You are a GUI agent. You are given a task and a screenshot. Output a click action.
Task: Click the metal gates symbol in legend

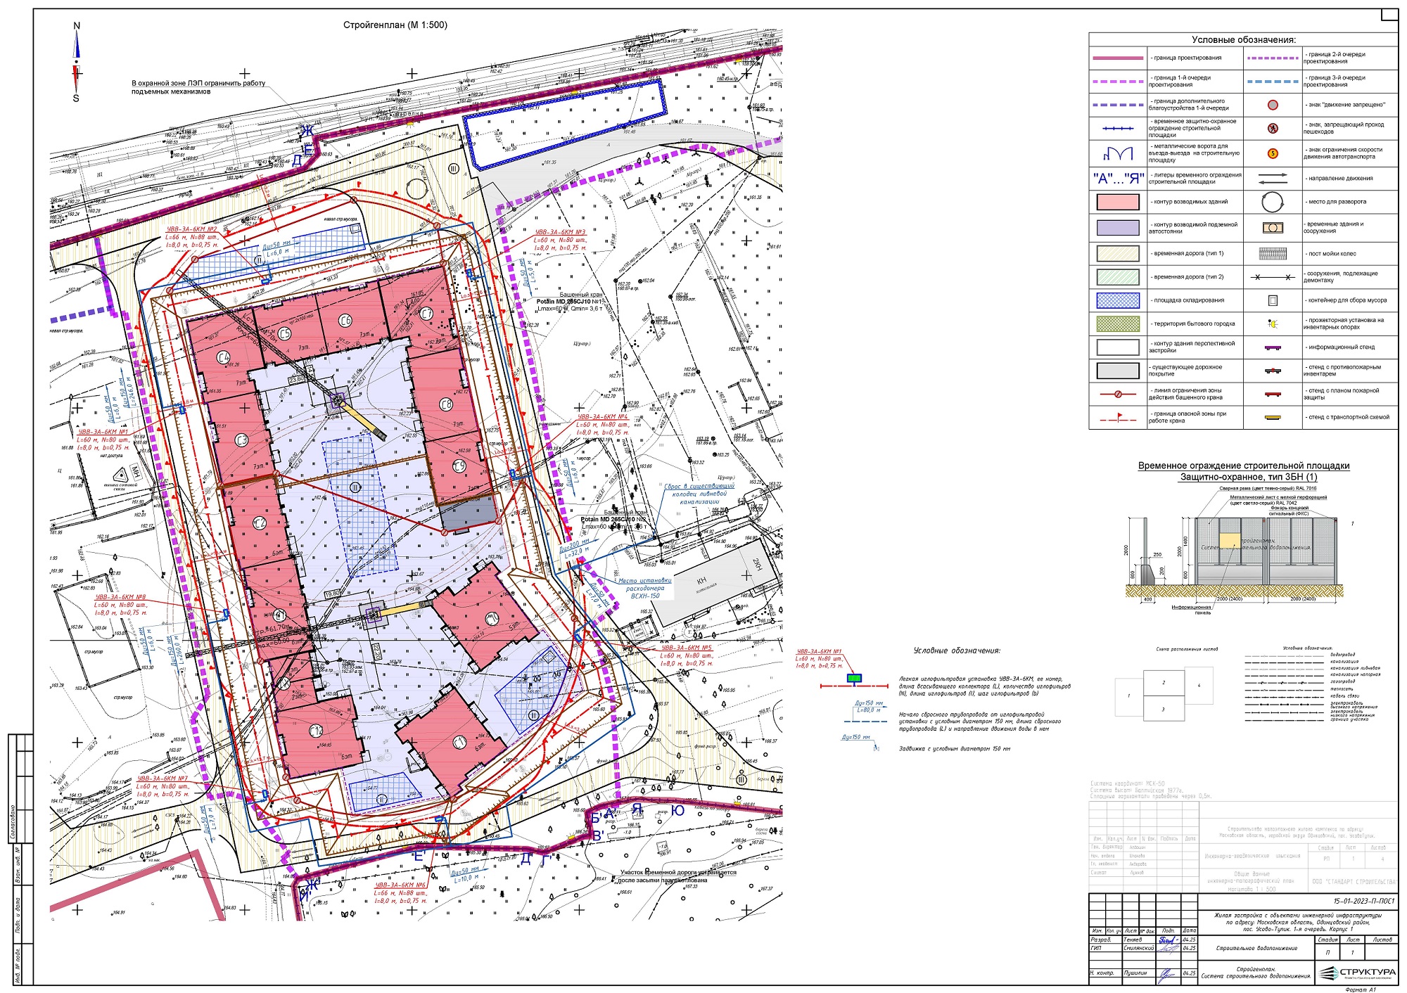(x=1118, y=153)
